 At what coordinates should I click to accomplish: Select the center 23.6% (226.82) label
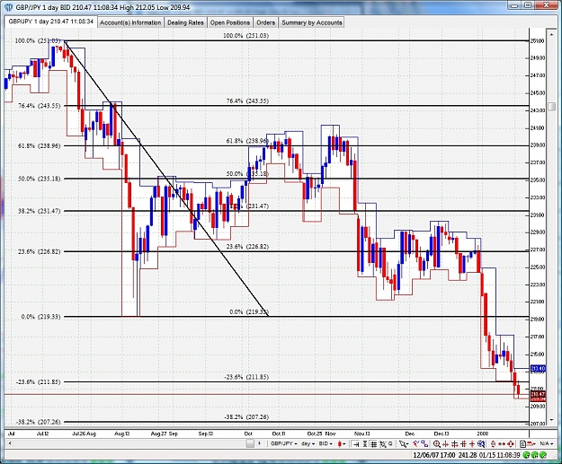[x=247, y=247]
